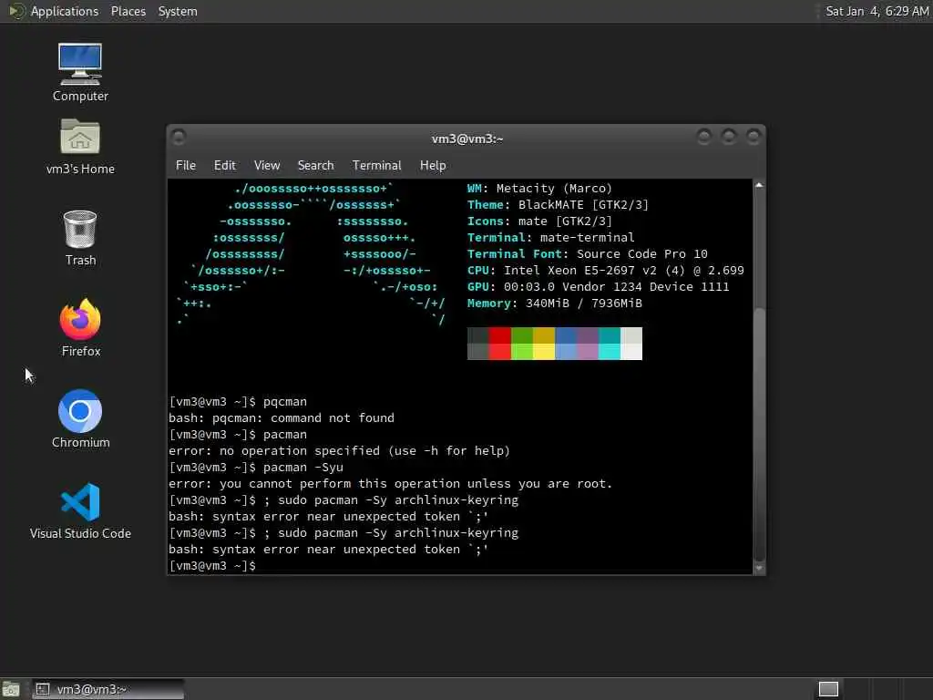Open the terminal Help menu

pos(433,166)
